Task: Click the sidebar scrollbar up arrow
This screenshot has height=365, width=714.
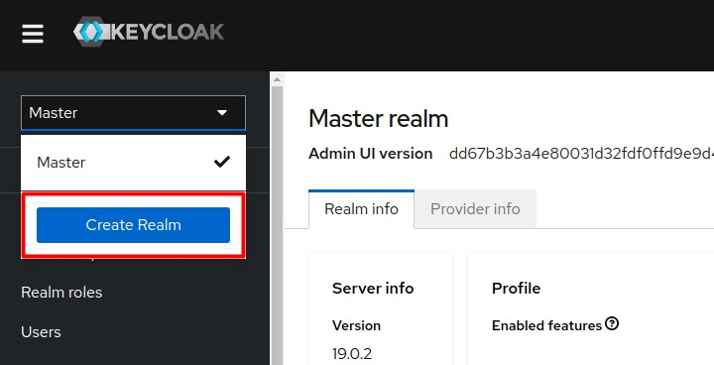Action: coord(277,79)
